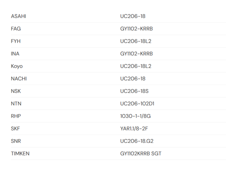Select the Koyo brand name
The height and width of the screenshot is (169, 226).
[17, 66]
